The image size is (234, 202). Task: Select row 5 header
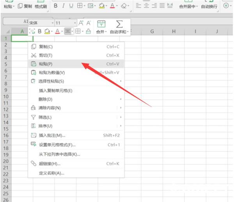pyautogui.click(x=6, y=64)
